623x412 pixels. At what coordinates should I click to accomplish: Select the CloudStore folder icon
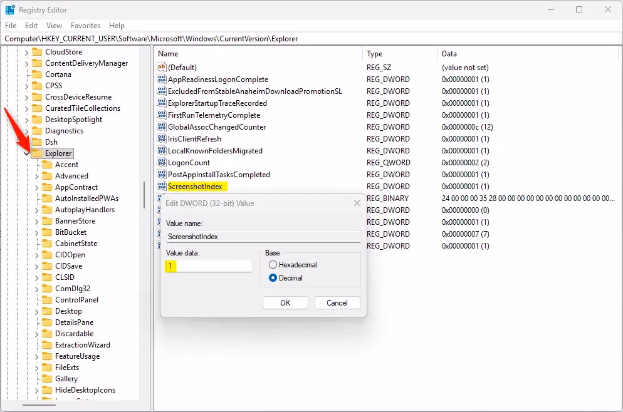click(x=37, y=52)
